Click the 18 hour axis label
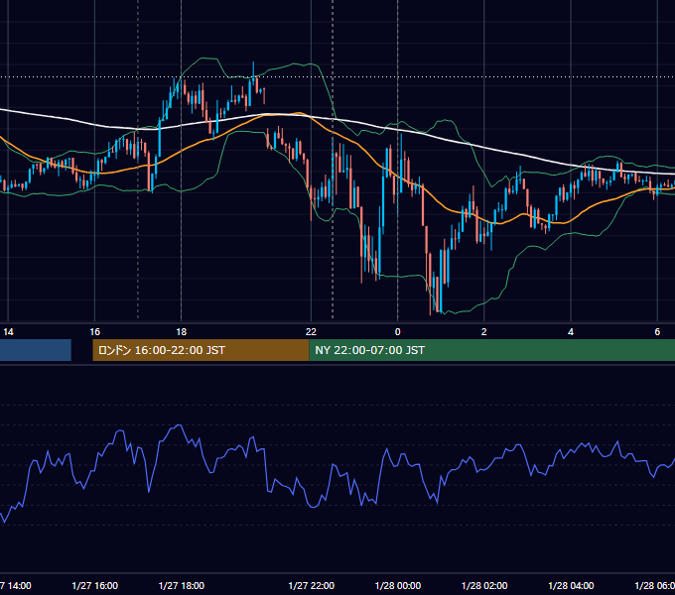Viewport: 675px width, 595px height. (x=182, y=332)
